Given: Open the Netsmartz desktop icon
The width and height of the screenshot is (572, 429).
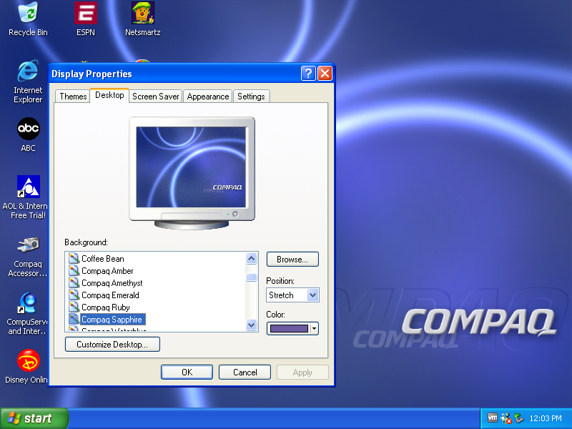Looking at the screenshot, I should pyautogui.click(x=142, y=19).
